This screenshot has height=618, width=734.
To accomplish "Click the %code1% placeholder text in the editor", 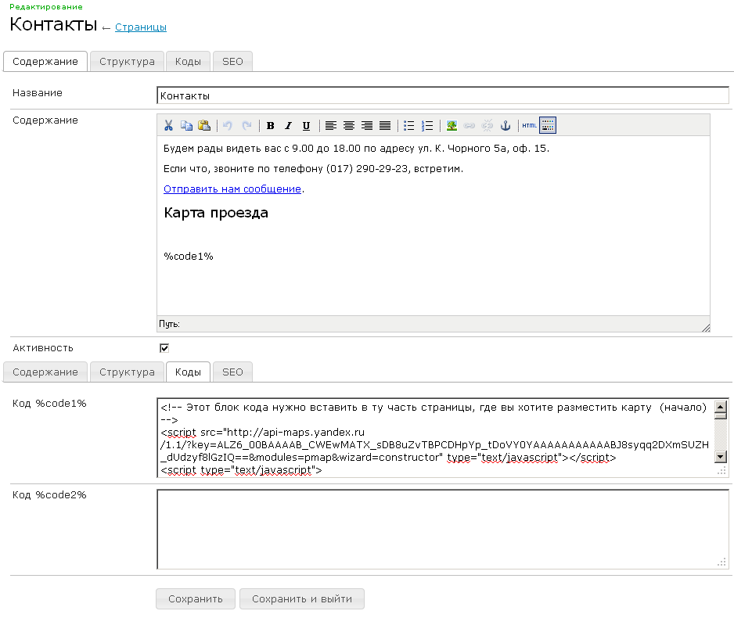I will click(x=188, y=257).
